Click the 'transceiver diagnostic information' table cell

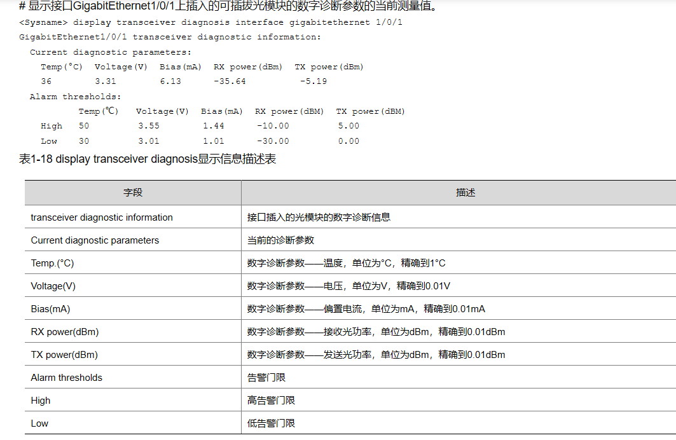tap(133, 217)
